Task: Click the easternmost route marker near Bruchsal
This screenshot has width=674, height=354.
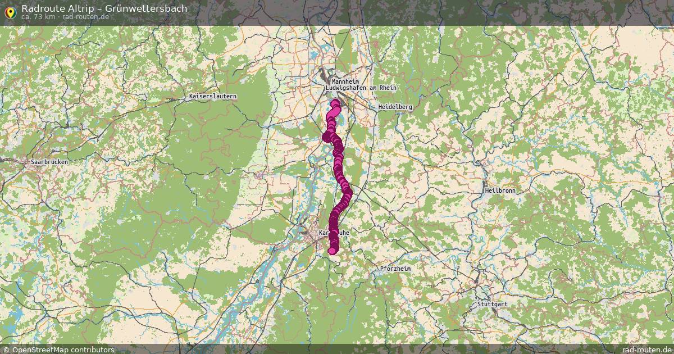Action: coord(348,193)
